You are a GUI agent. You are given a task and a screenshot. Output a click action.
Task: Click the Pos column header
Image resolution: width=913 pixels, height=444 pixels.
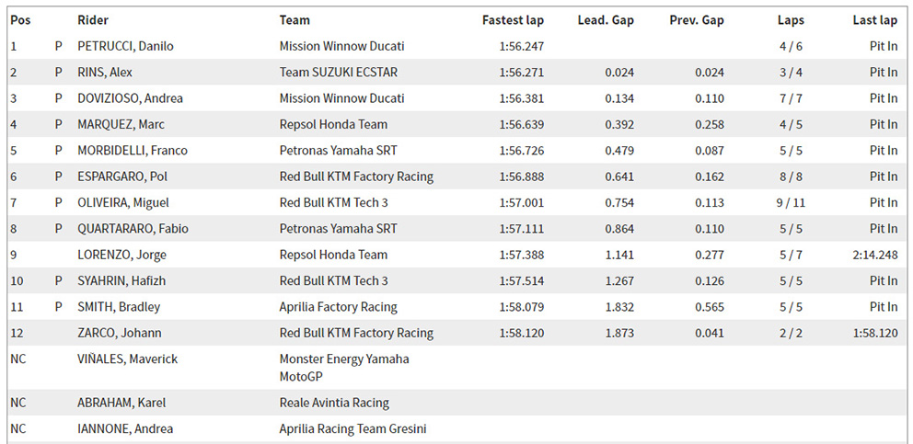(x=18, y=20)
